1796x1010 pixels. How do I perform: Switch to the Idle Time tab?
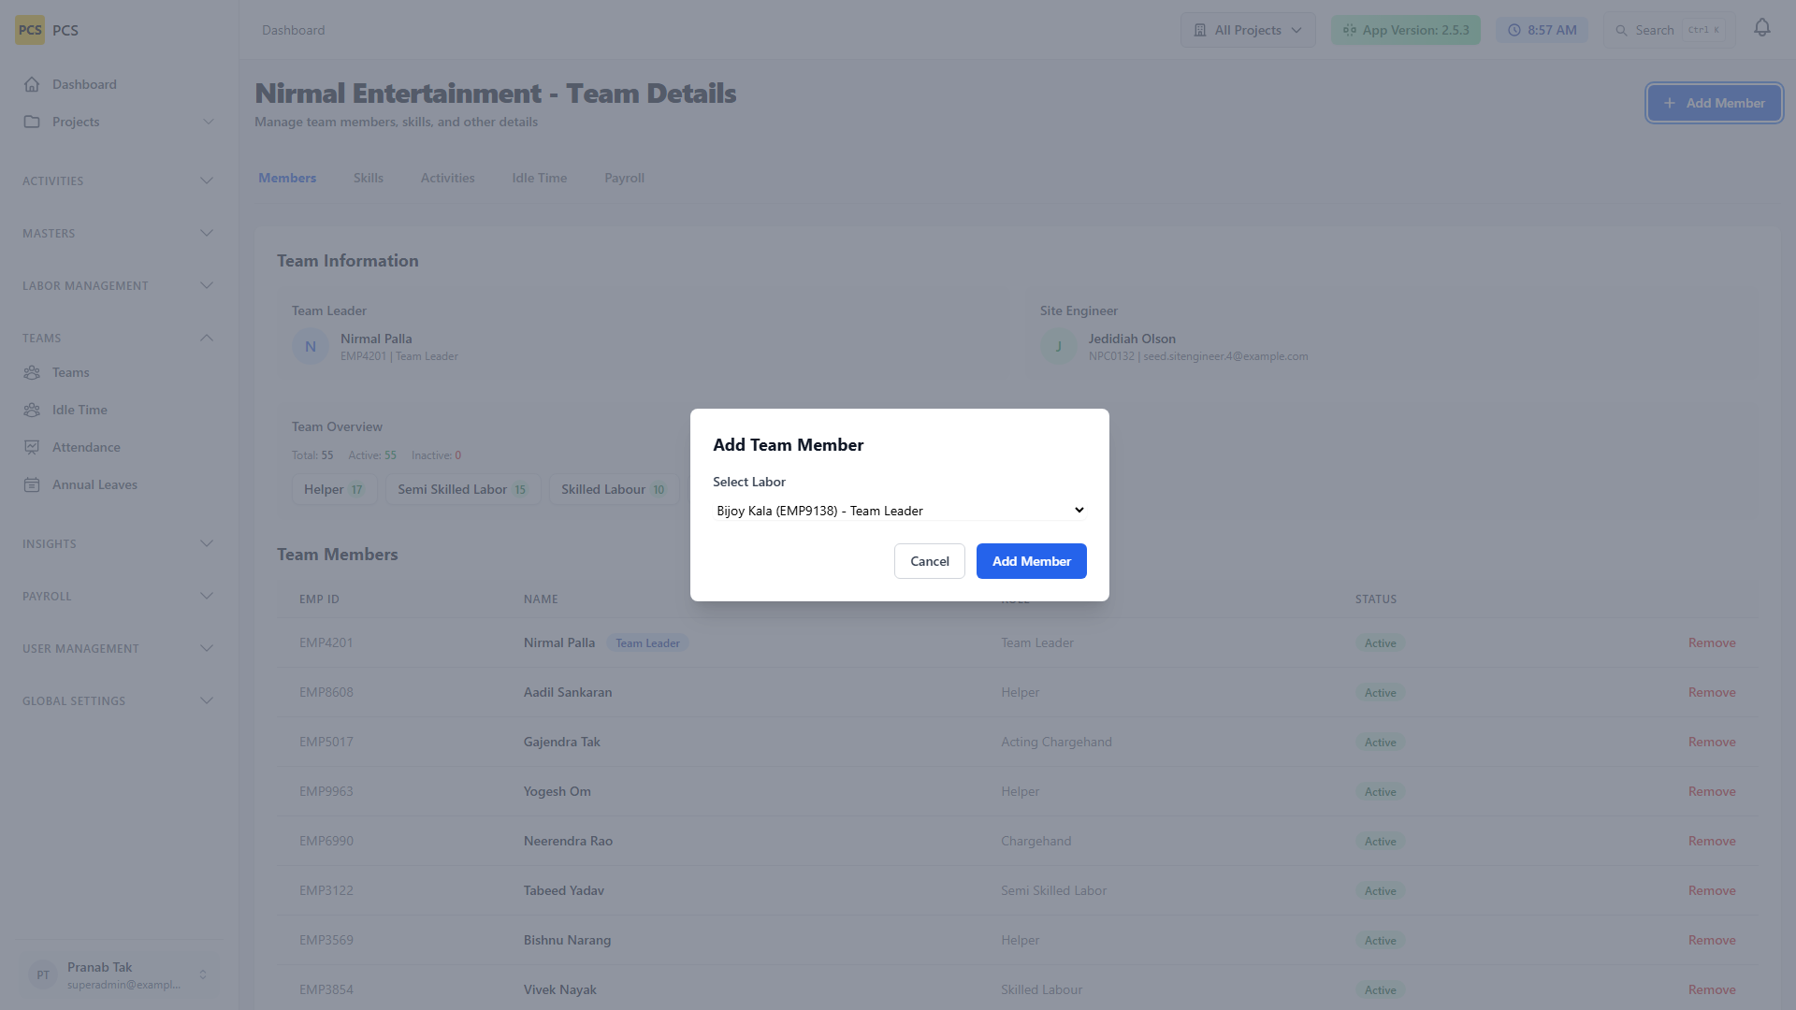pos(540,178)
